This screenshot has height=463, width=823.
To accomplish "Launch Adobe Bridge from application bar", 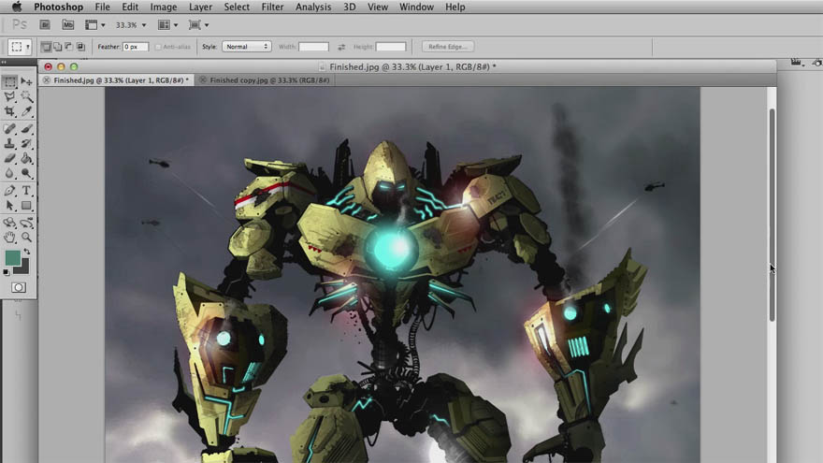I will pyautogui.click(x=45, y=24).
